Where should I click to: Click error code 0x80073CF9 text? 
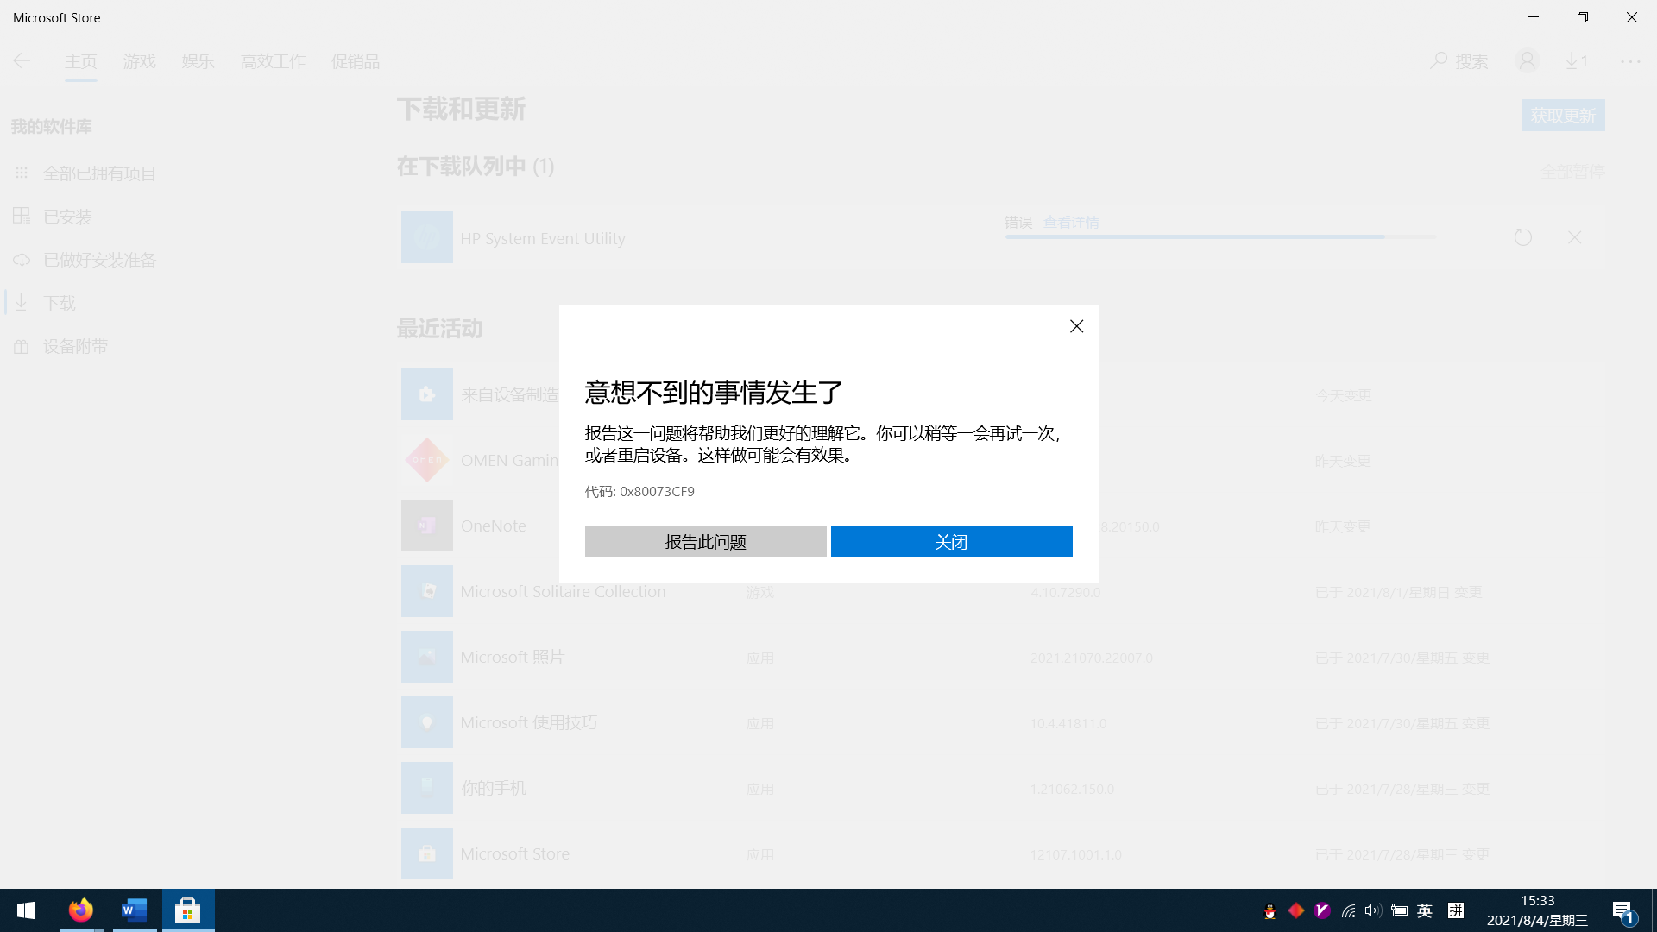(x=657, y=492)
